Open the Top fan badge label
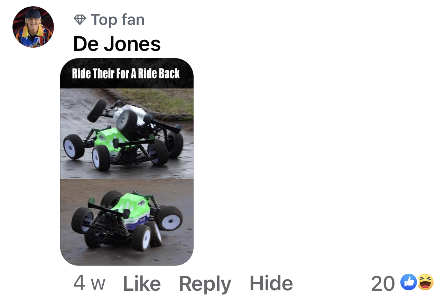The width and height of the screenshot is (446, 299). 118,20
